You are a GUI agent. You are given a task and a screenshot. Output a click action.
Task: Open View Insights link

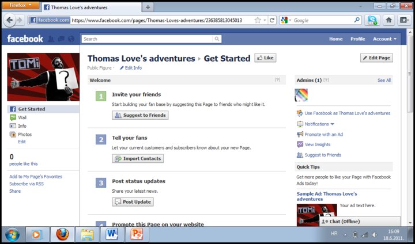click(318, 144)
